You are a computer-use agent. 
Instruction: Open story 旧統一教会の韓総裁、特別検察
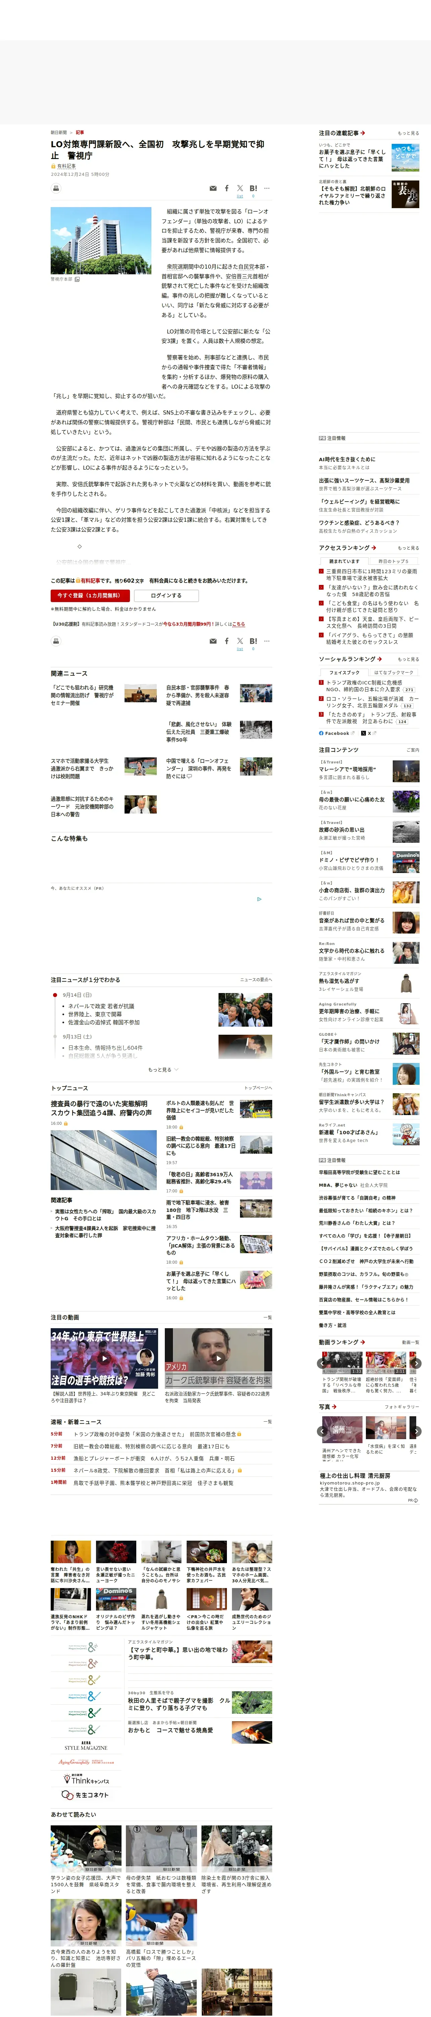point(200,1146)
